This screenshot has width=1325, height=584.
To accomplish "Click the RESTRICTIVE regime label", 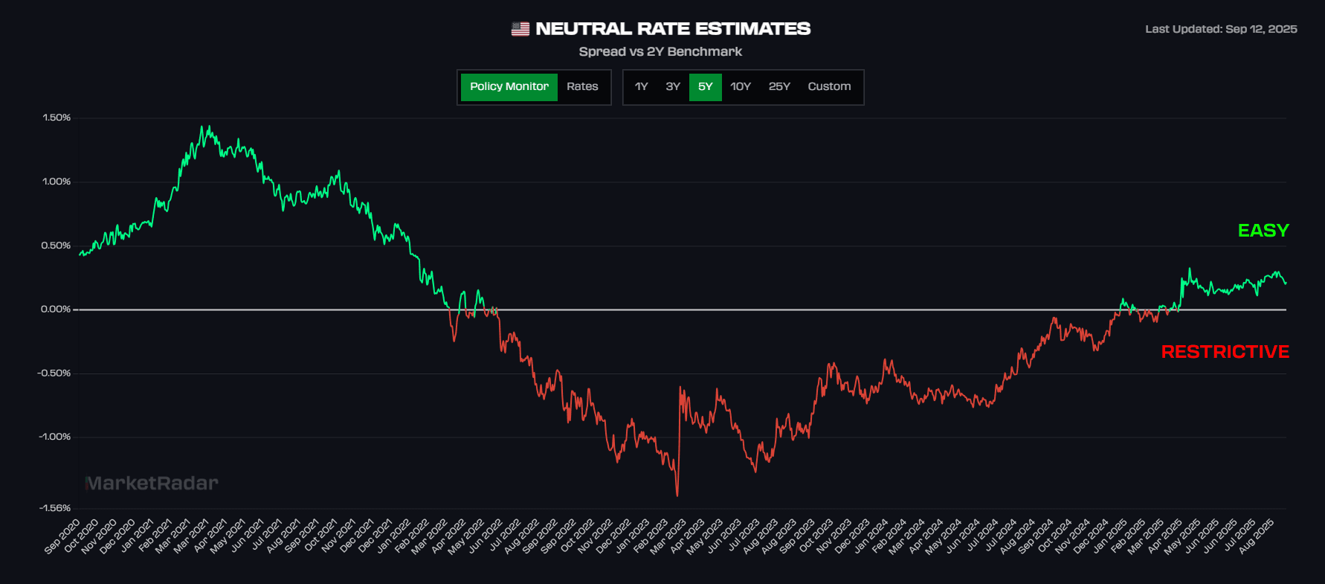I will (1225, 353).
